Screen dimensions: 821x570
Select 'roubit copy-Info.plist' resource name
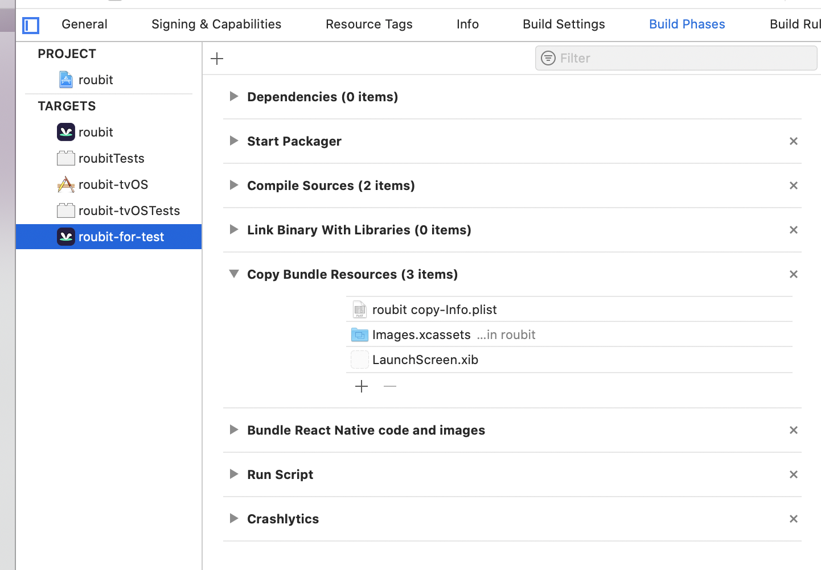(x=434, y=309)
